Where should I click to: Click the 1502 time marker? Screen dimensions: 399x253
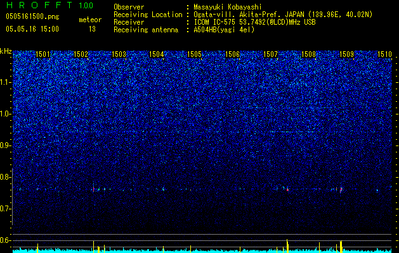tap(81, 54)
